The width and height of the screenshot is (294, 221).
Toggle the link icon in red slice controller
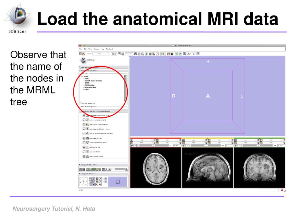point(131,146)
